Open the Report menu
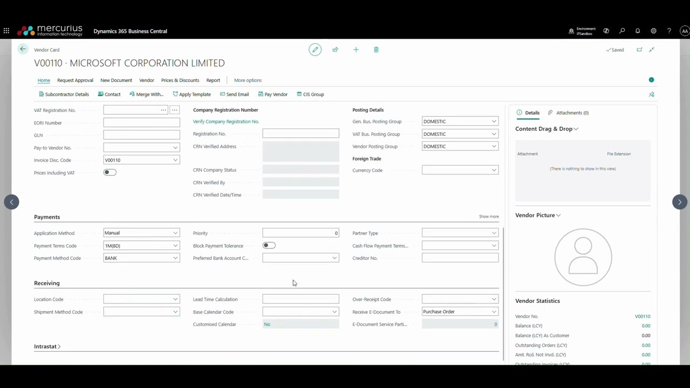Screen dimensions: 690x388 tap(213, 80)
